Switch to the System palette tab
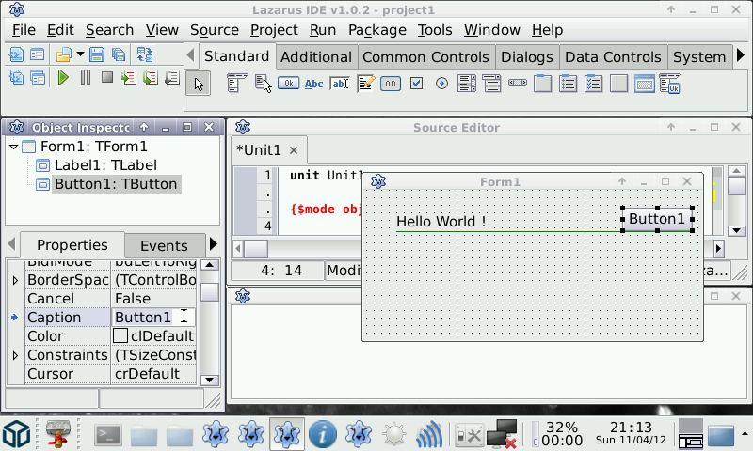The image size is (753, 451). click(699, 57)
